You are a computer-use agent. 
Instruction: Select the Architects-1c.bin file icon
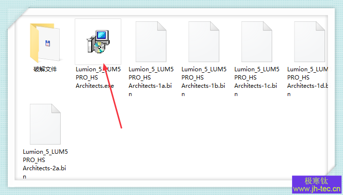pyautogui.click(x=257, y=42)
